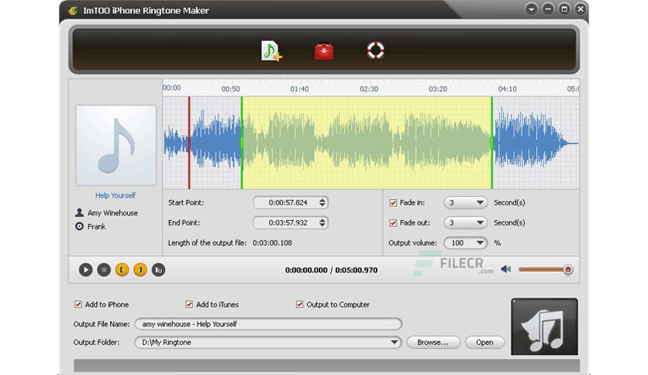Click Start Point stepper arrows
648x375 pixels.
coord(322,203)
